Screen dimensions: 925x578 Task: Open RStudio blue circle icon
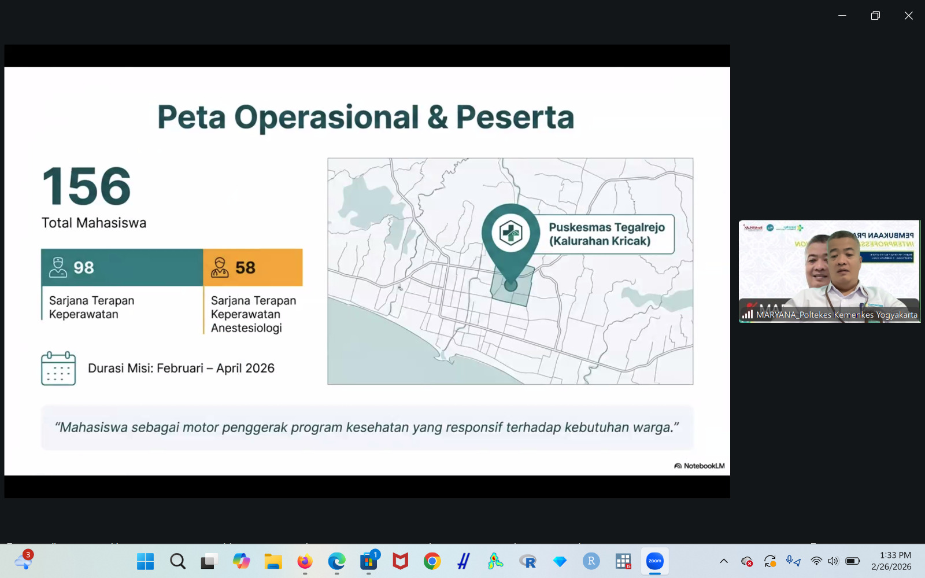(x=591, y=561)
